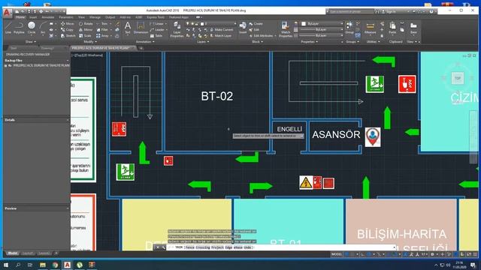481x270 pixels.
Task: Open the Insert ribbon tab
Action: [x=33, y=17]
